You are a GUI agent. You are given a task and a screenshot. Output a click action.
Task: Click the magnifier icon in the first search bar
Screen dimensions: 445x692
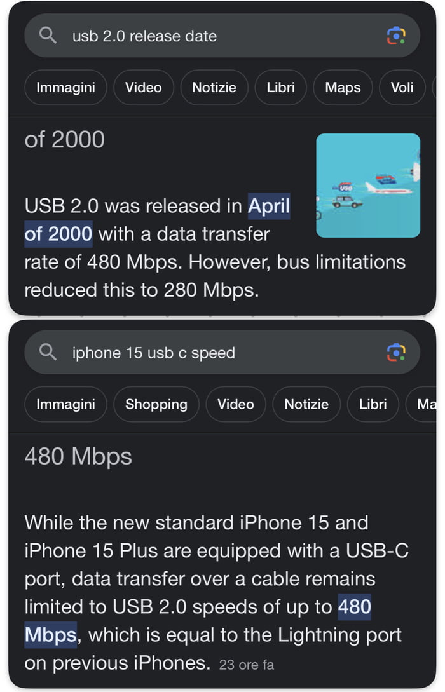click(x=48, y=36)
